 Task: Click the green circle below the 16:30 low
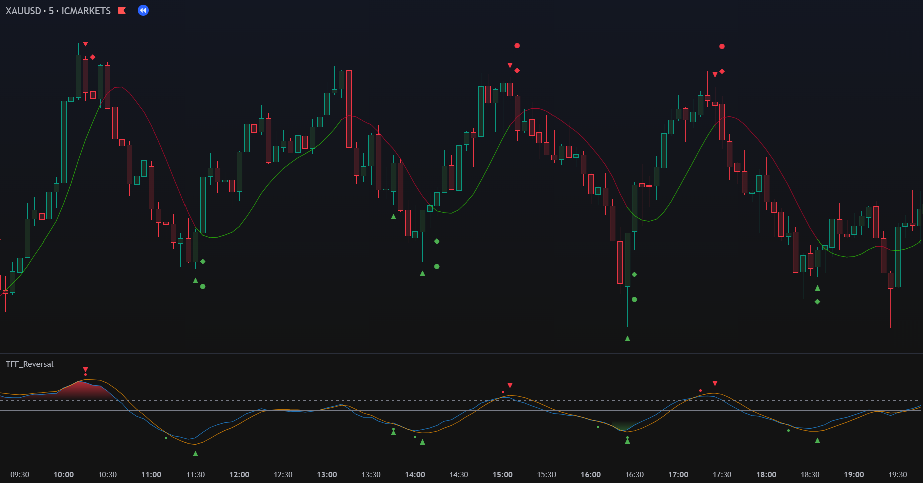(x=634, y=300)
